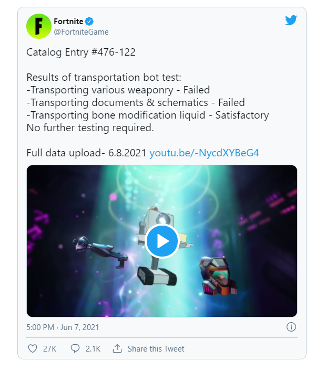Screen dimensions: 326x372
Task: Click the Share this Tweet label
Action: [156, 348]
